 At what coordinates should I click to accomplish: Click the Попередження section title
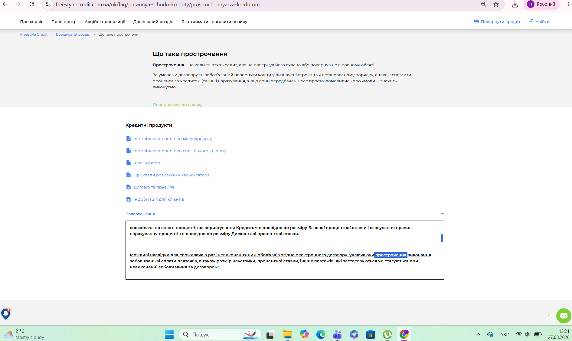pyautogui.click(x=140, y=214)
